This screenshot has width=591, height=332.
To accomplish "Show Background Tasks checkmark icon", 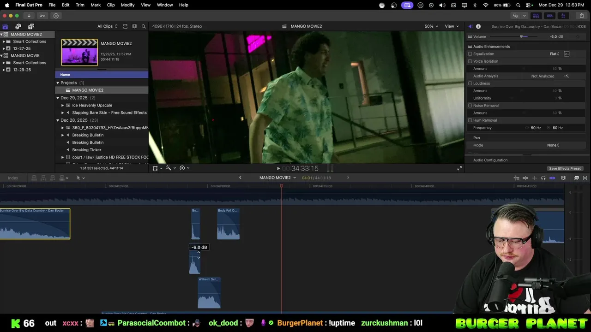I will point(56,16).
